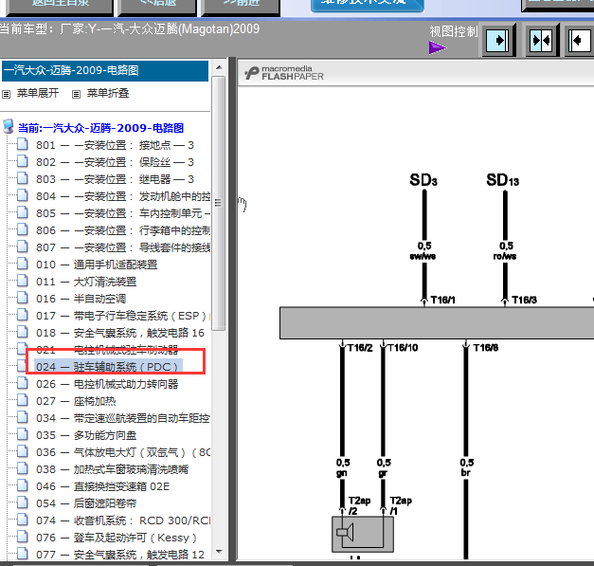Click the expand-left-panel view control arrow button
Image resolution: width=594 pixels, height=566 pixels.
497,40
